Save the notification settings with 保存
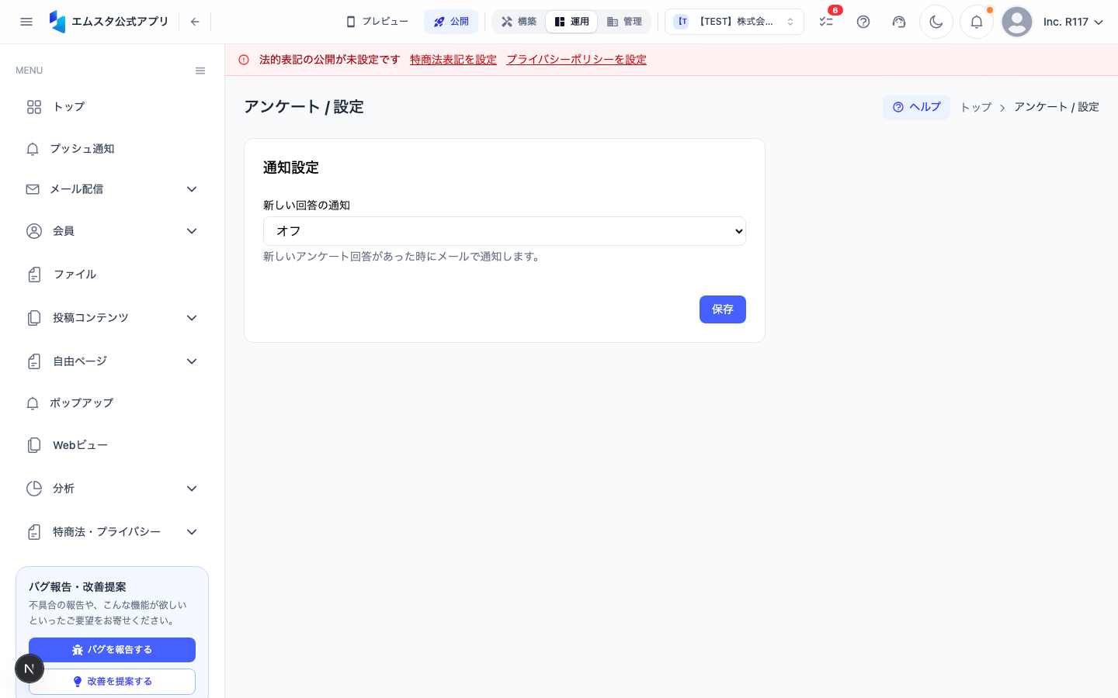The image size is (1118, 698). pos(723,309)
